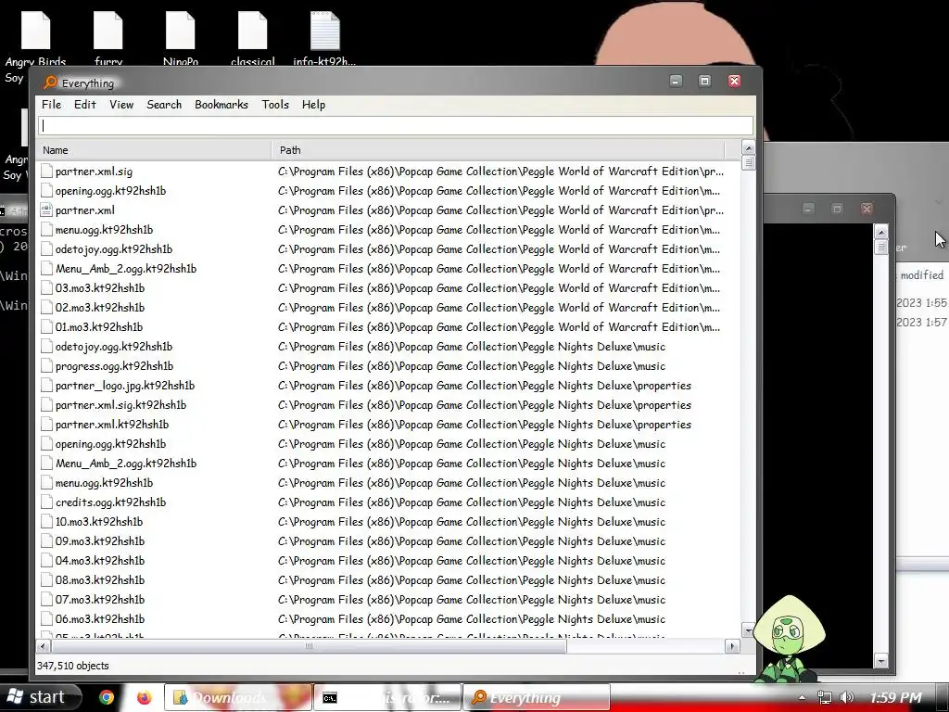The image size is (949, 712).
Task: Click the volume speaker tray icon
Action: pos(847,697)
